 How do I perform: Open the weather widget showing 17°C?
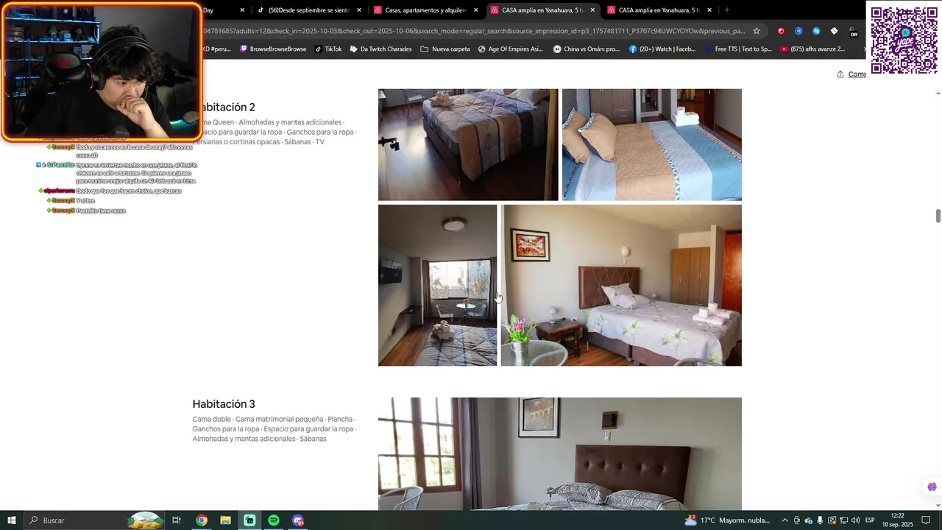(x=727, y=520)
